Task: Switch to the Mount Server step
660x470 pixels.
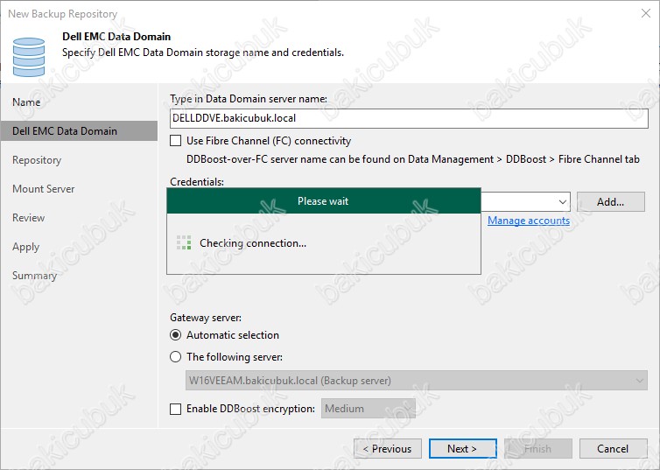Action: (44, 189)
